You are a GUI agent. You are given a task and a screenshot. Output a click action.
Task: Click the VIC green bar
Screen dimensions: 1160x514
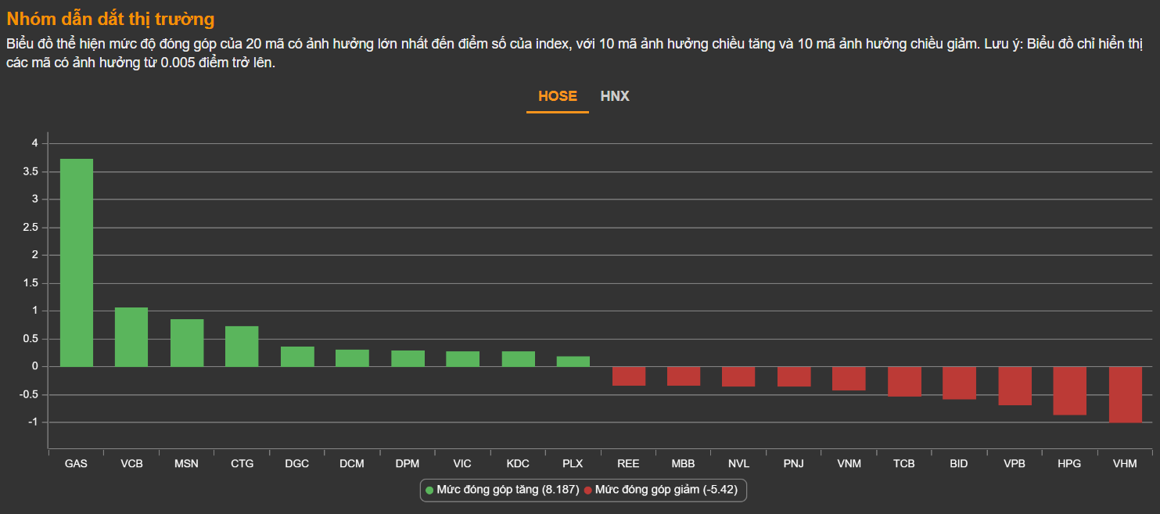coord(462,359)
